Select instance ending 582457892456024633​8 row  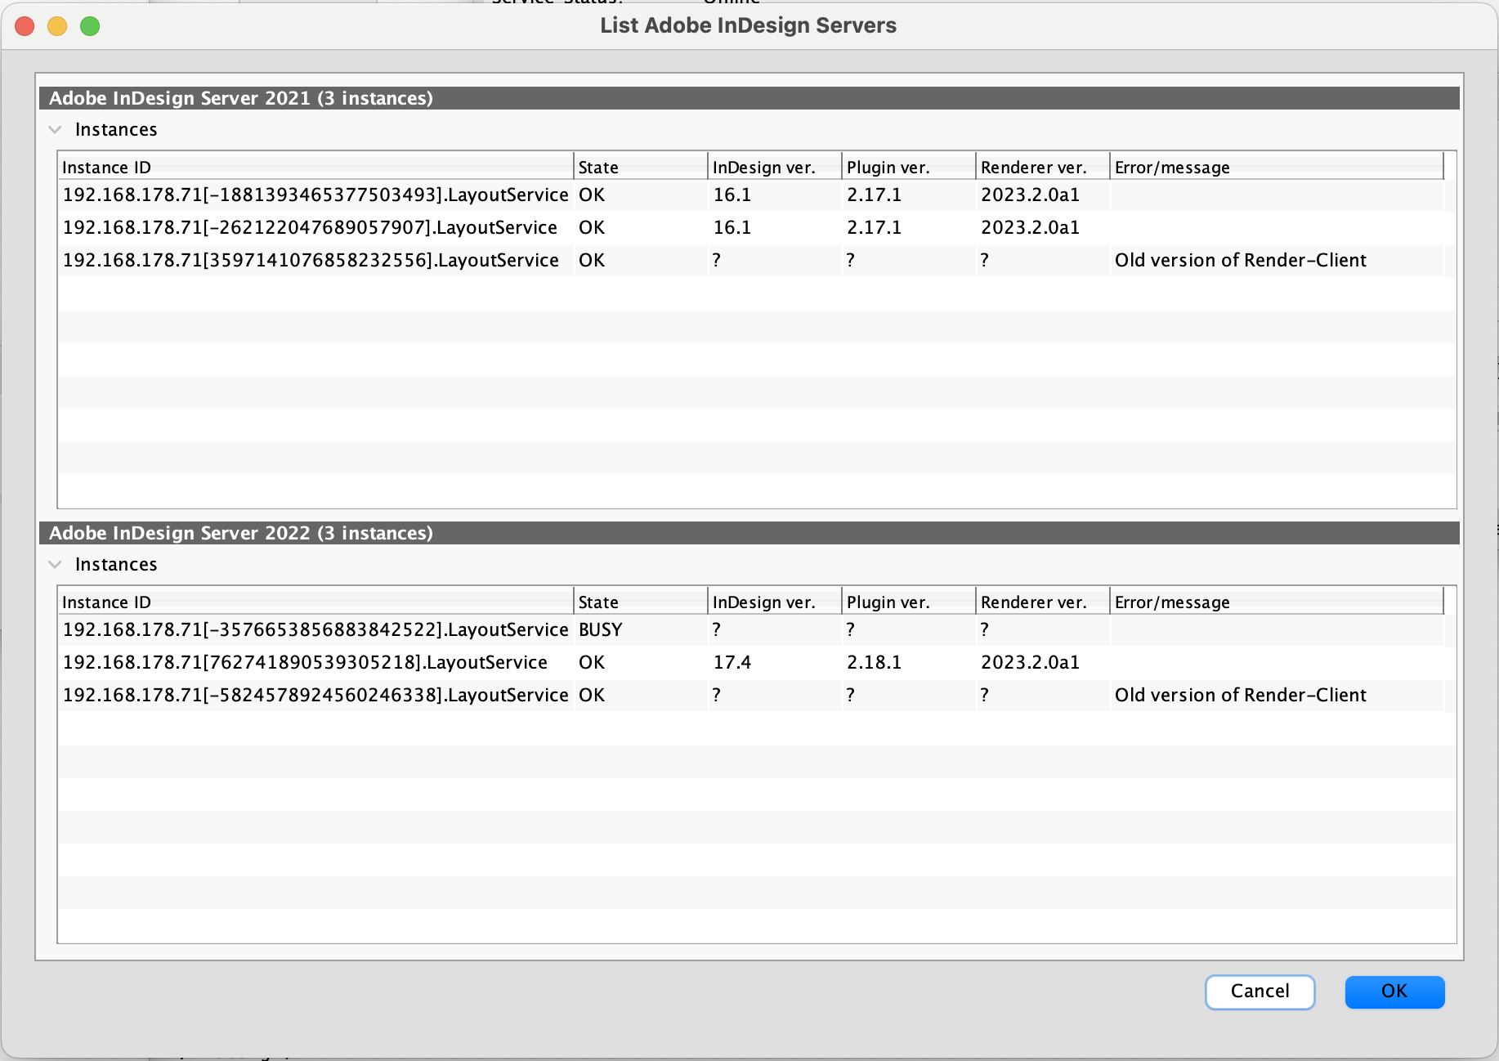point(315,696)
